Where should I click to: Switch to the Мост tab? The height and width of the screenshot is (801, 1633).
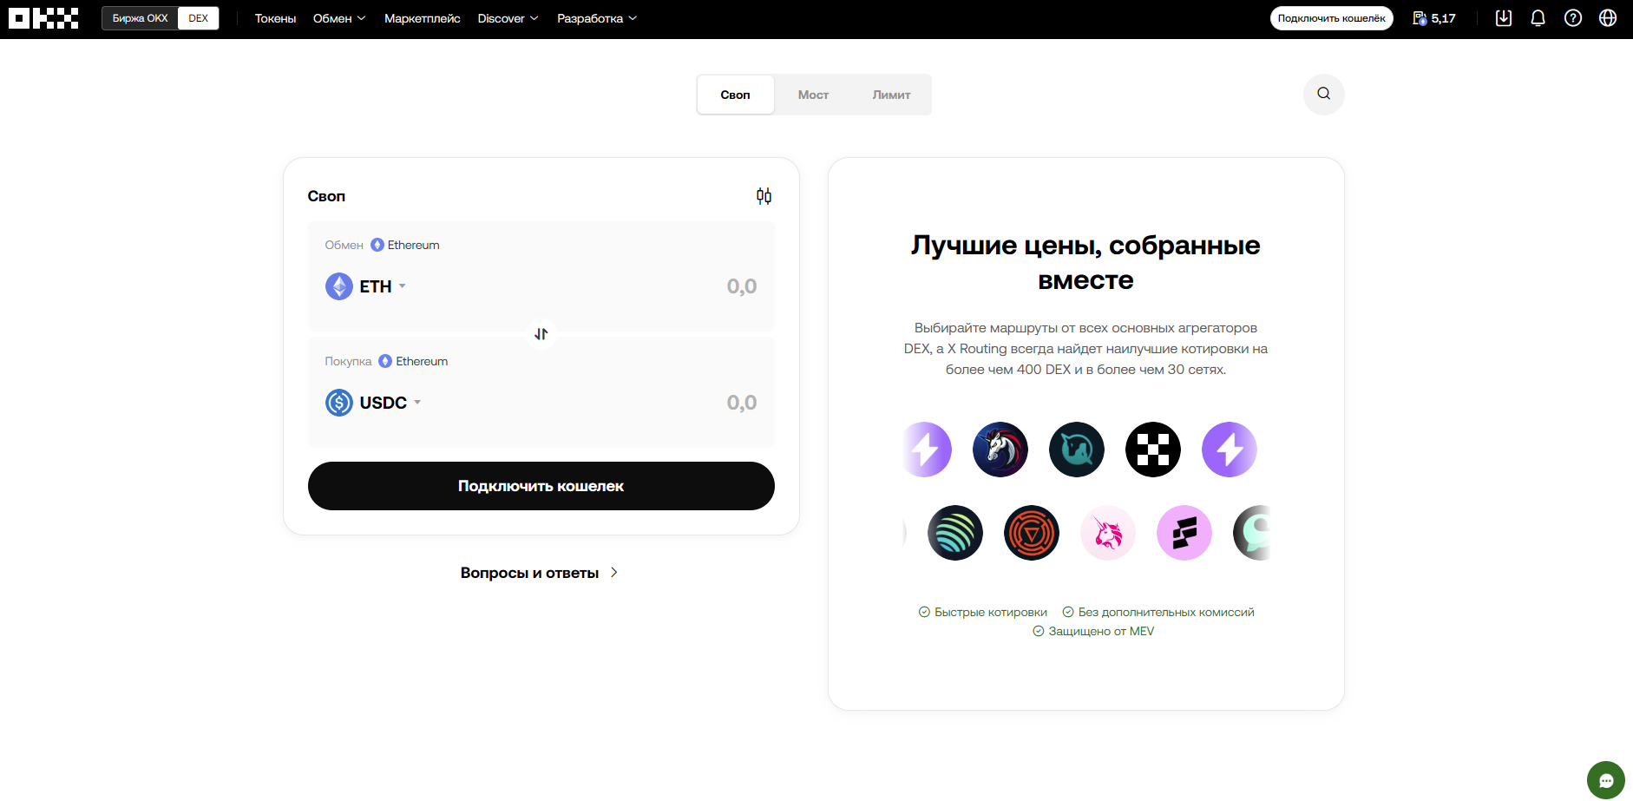click(x=813, y=95)
